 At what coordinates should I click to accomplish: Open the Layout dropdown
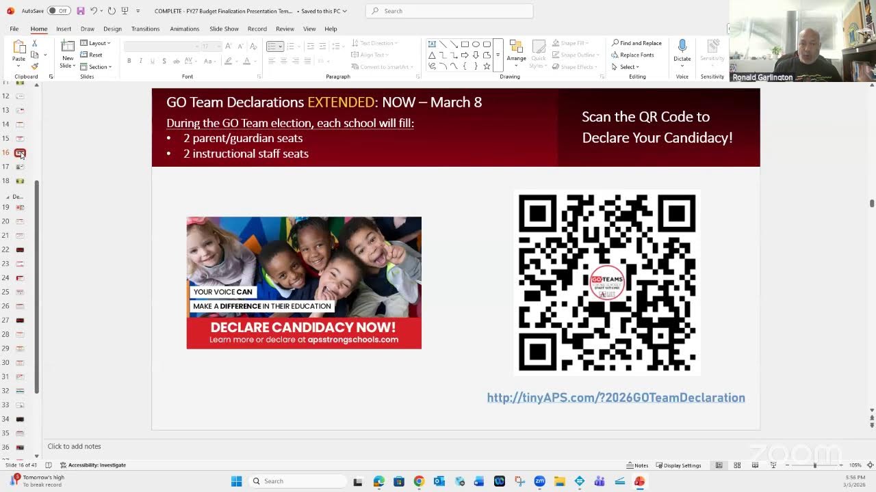pos(95,43)
